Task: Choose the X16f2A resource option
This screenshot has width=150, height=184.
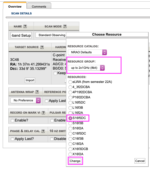Action: tap(70, 154)
